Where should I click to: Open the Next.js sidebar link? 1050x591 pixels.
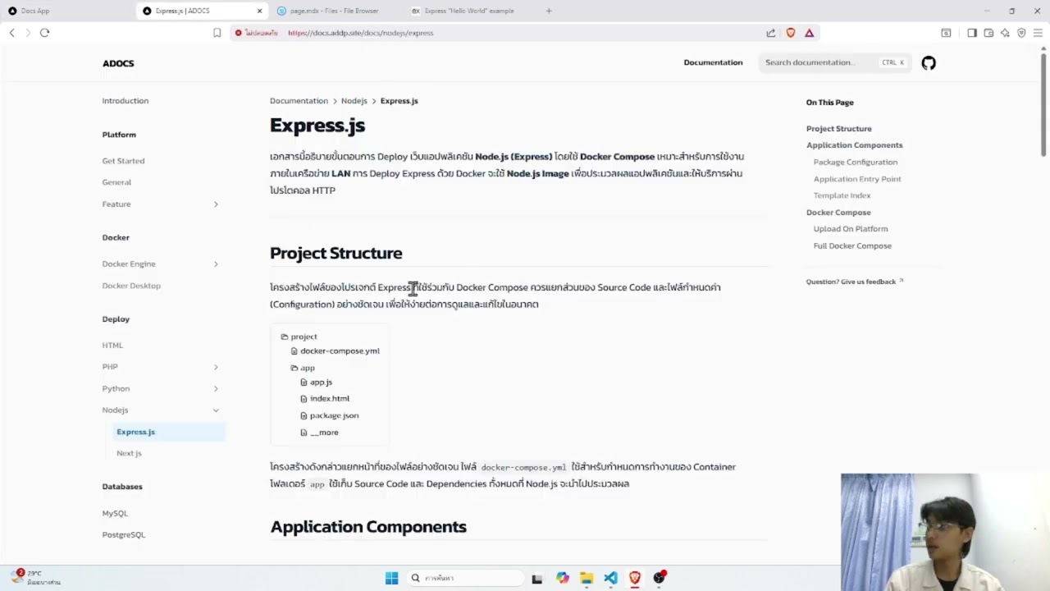point(129,453)
